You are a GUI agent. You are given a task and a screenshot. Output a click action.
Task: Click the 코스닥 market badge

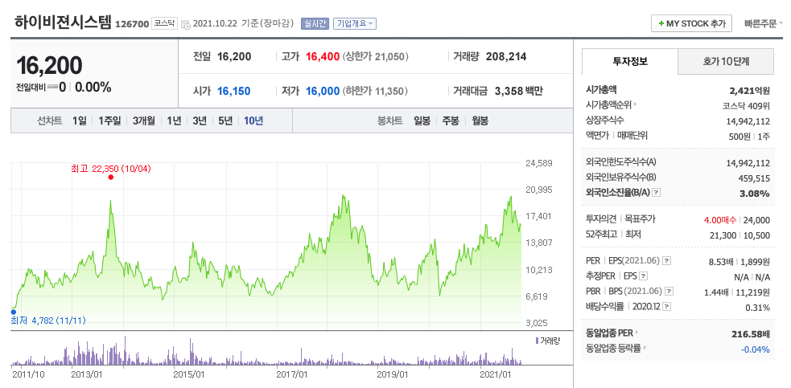coord(164,23)
